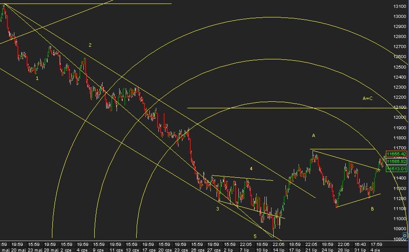Click the 12900 price axis label
409x252 pixels.
coord(399,27)
